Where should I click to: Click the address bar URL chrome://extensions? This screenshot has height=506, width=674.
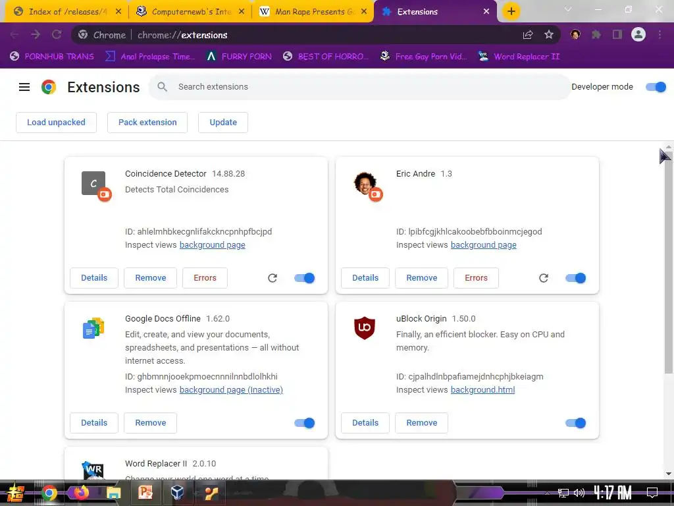point(182,36)
